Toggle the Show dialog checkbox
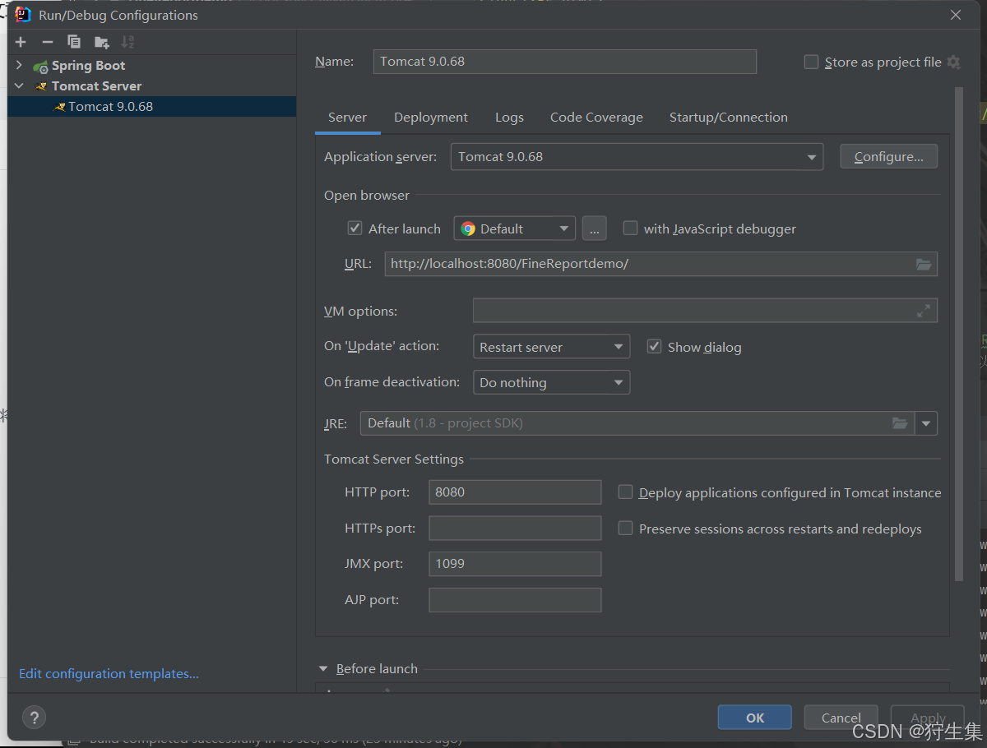This screenshot has width=987, height=748. pyautogui.click(x=654, y=346)
